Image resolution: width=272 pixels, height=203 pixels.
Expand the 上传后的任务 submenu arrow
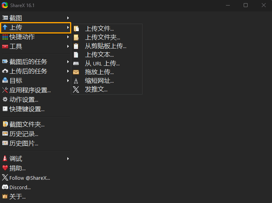[68, 71]
